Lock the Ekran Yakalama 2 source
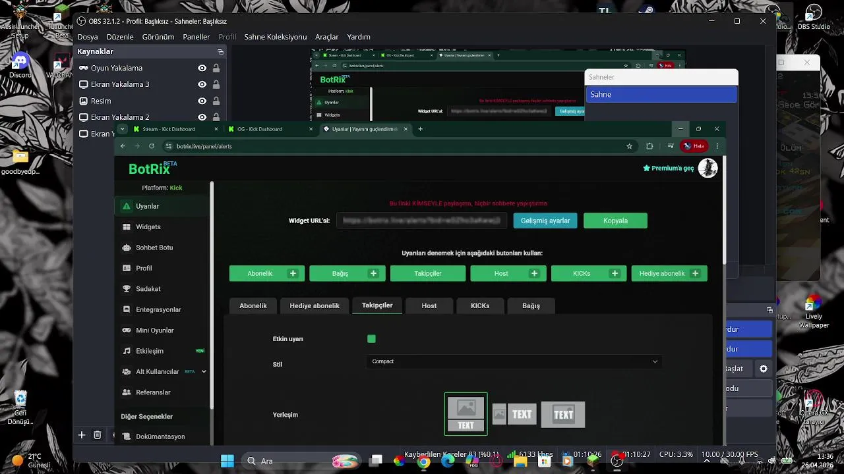Viewport: 844px width, 474px height. (x=216, y=117)
